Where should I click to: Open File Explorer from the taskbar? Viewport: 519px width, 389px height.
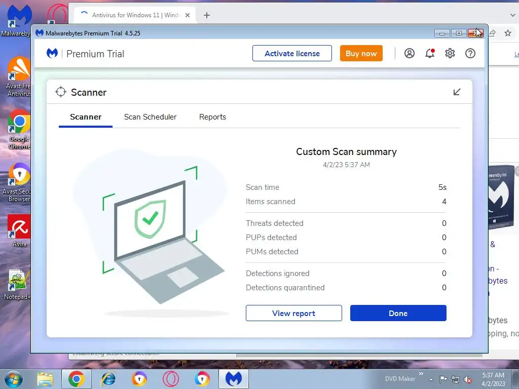pos(45,379)
